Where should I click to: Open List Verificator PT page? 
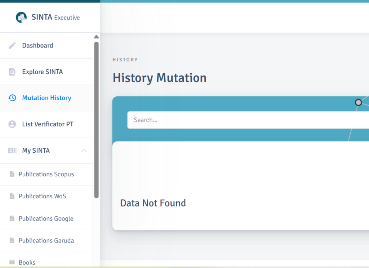pyautogui.click(x=46, y=124)
